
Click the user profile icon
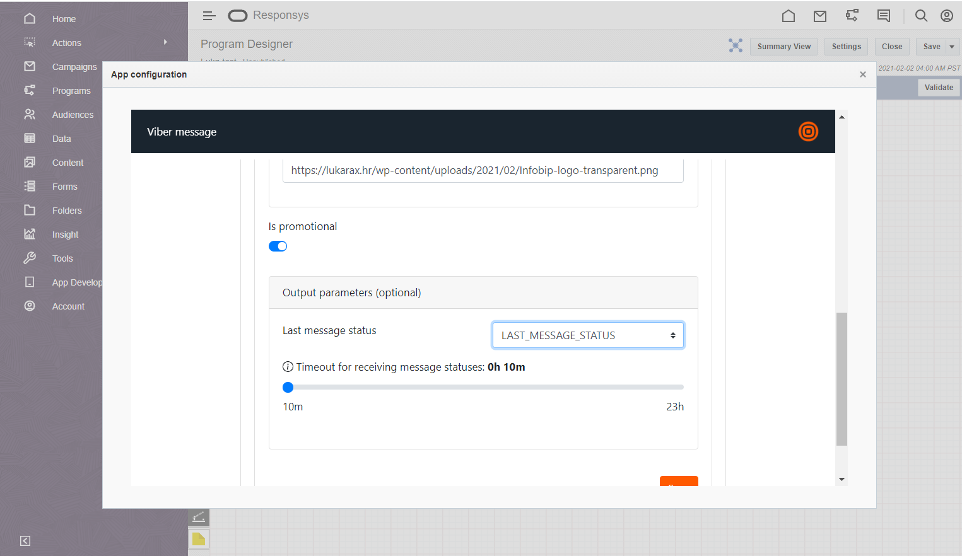946,16
